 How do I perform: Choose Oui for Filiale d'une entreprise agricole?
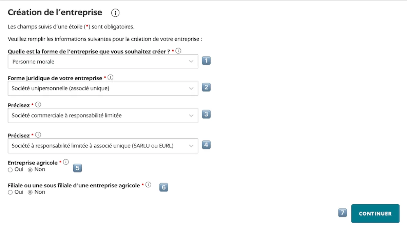[x=10, y=192]
